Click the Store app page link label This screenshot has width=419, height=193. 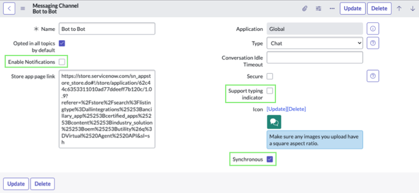pyautogui.click(x=33, y=76)
